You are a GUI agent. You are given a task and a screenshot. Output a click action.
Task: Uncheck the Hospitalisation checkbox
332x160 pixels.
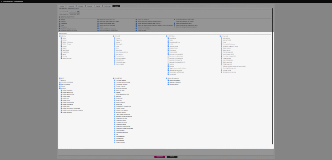(61, 52)
